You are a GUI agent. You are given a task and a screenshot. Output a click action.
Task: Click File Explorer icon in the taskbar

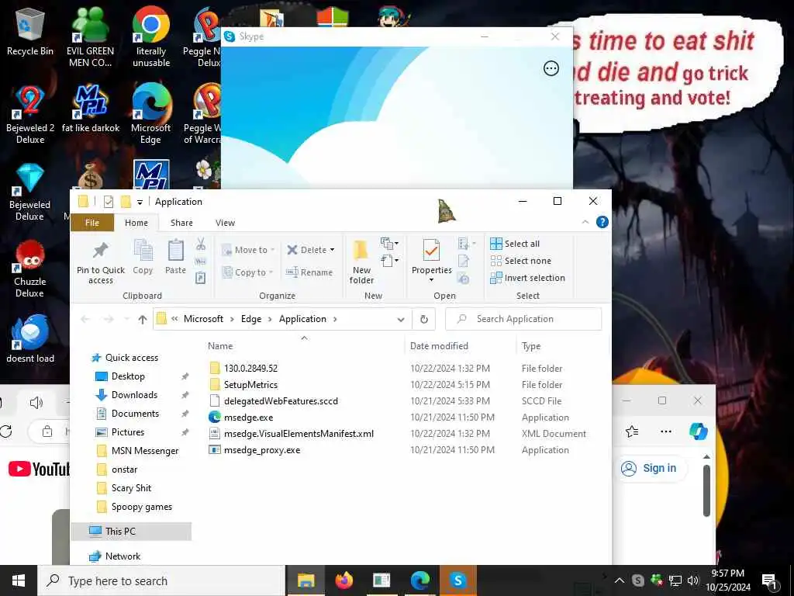(x=306, y=580)
